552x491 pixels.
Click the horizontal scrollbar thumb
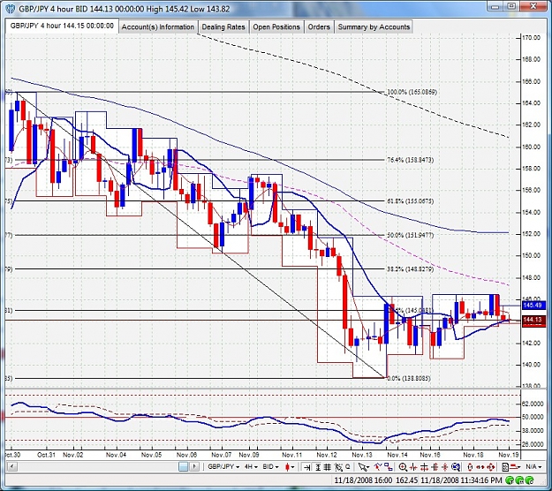coord(184,467)
